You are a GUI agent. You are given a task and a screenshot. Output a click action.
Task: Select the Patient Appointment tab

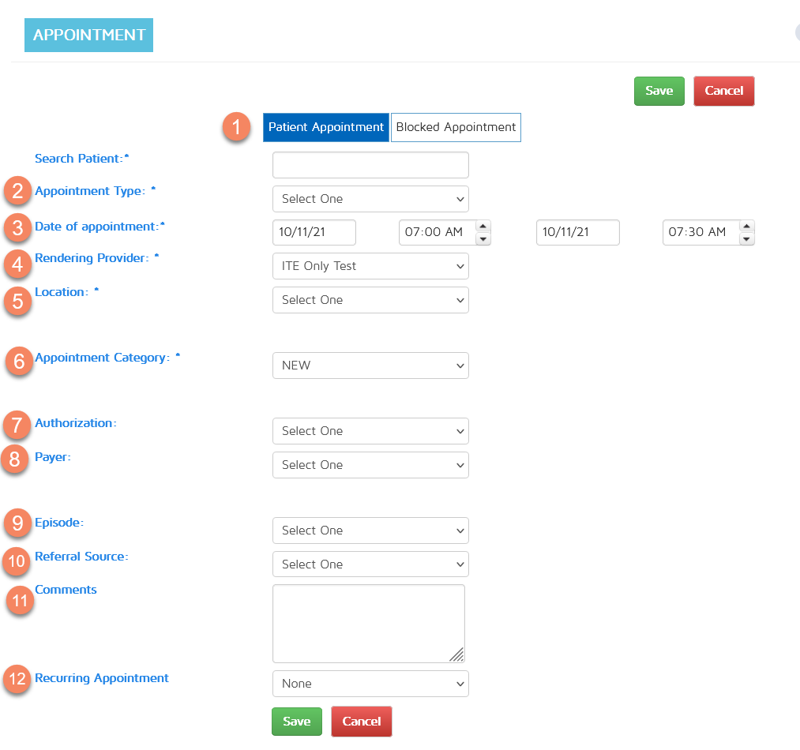[x=325, y=127]
